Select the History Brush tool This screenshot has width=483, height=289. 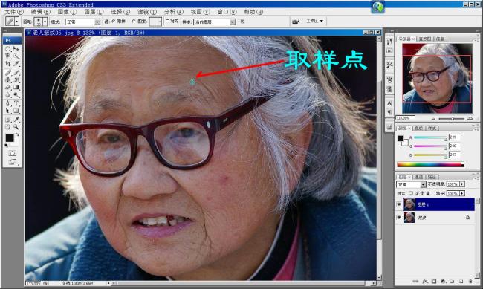coord(16,79)
